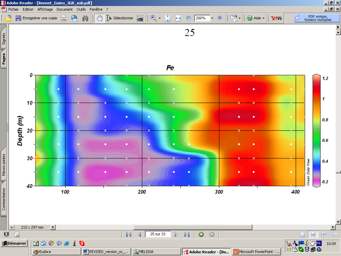Open the Pages side panel tab
Image resolution: width=341 pixels, height=256 pixels.
[x=3, y=59]
